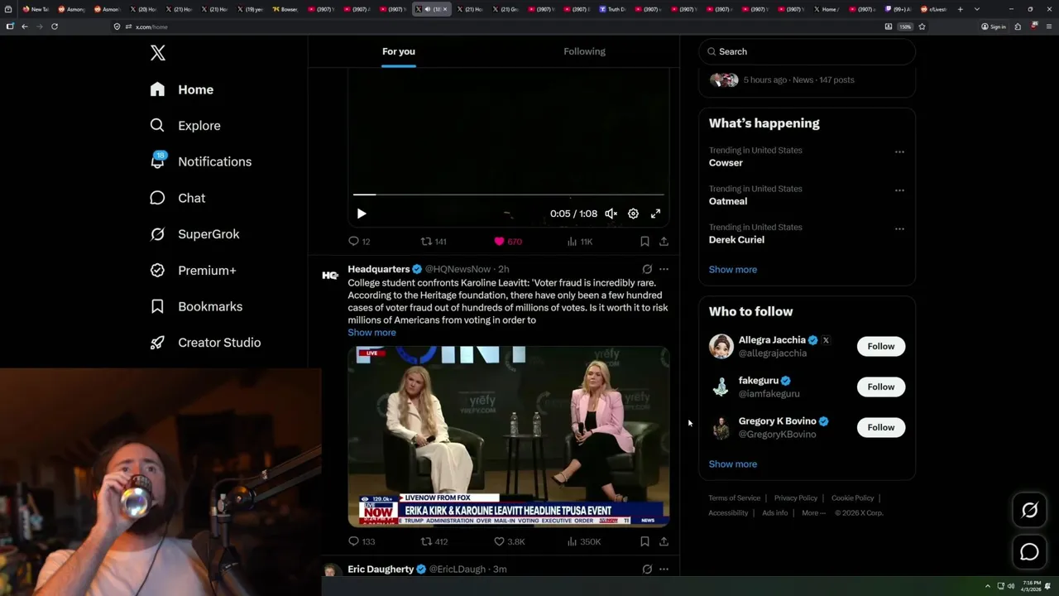This screenshot has width=1059, height=596.
Task: Open more options for Derek Curiel trend
Action: [x=899, y=228]
